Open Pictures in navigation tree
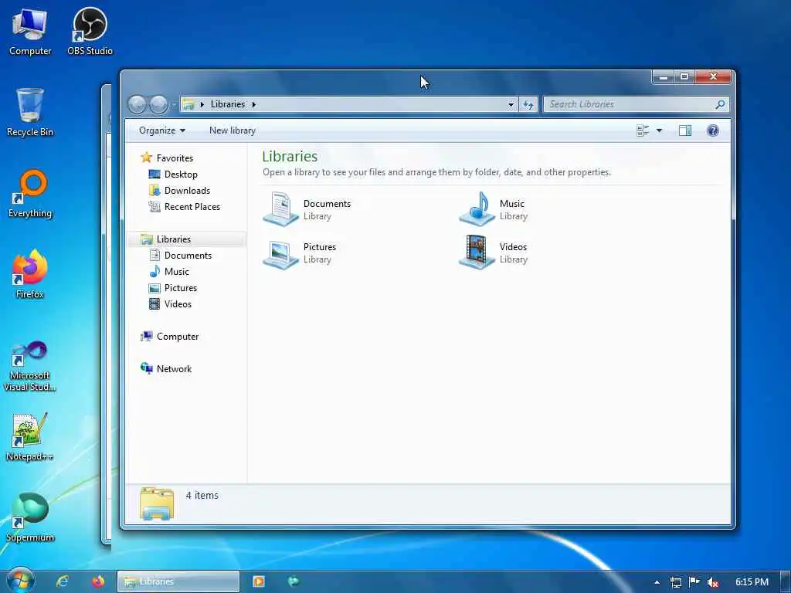This screenshot has height=593, width=791. click(x=180, y=287)
